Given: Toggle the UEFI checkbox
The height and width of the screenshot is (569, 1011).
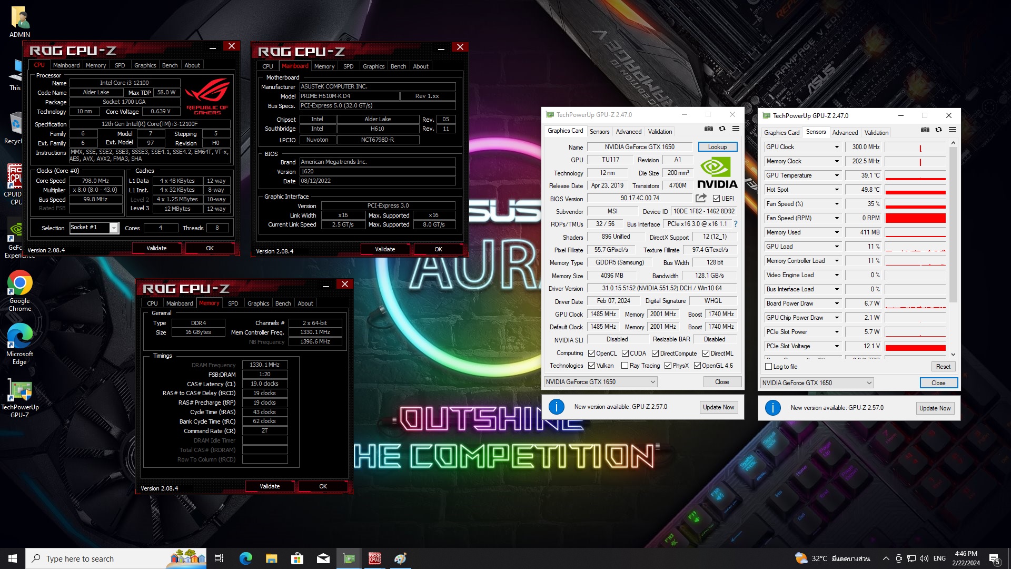Looking at the screenshot, I should [x=716, y=199].
